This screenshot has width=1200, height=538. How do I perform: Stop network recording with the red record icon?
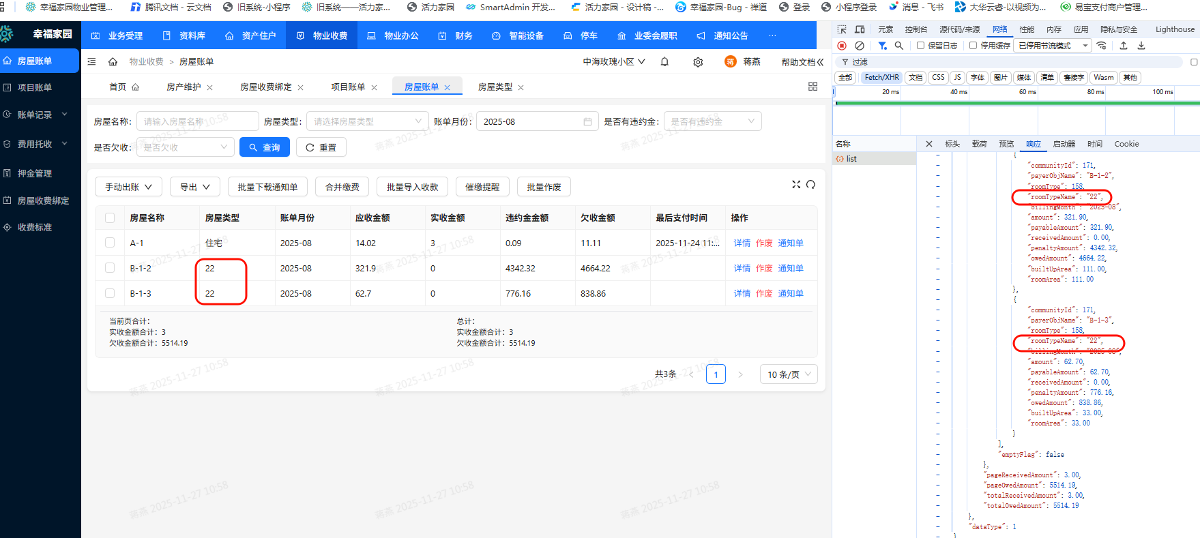[842, 46]
